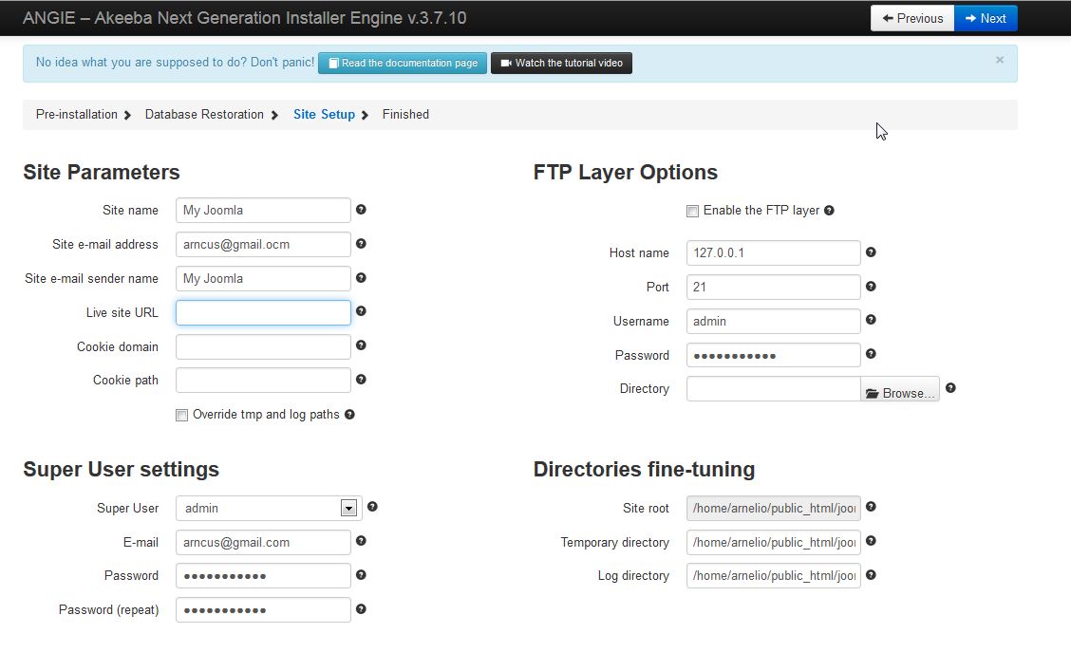Click into Password (repeat) field
The width and height of the screenshot is (1071, 671).
[x=263, y=609]
